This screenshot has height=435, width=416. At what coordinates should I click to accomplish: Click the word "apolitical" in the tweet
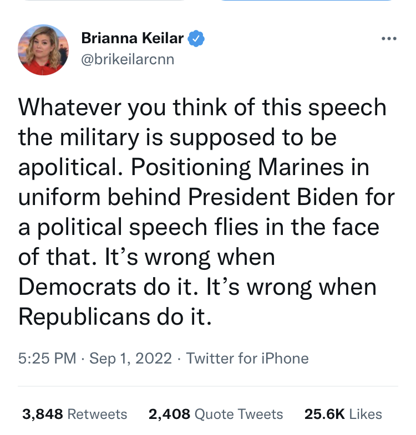pos(68,167)
